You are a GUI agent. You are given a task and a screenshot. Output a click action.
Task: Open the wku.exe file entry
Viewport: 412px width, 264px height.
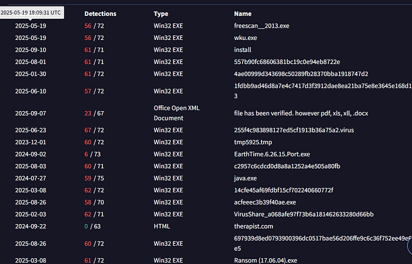point(245,38)
